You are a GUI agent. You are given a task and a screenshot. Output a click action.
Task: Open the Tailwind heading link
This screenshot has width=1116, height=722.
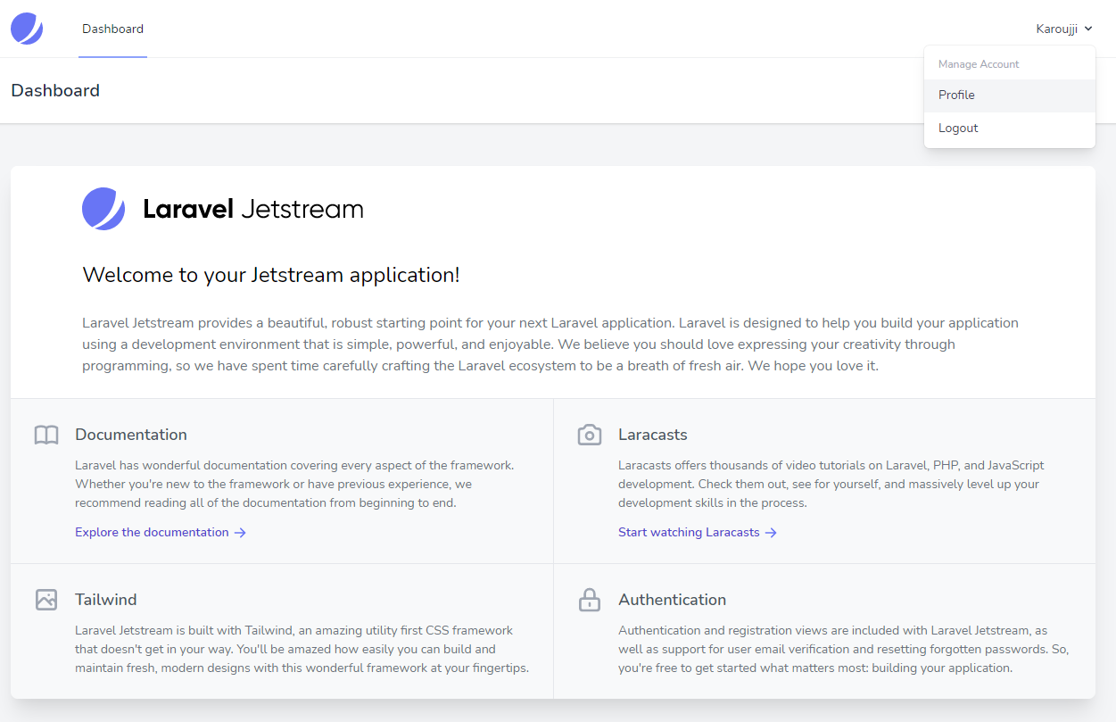click(x=106, y=600)
